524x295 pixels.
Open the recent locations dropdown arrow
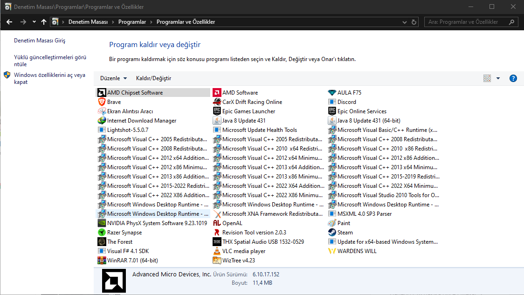point(34,22)
